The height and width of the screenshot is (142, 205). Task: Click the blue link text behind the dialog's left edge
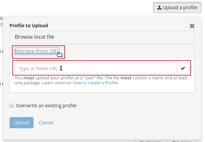click(1, 25)
